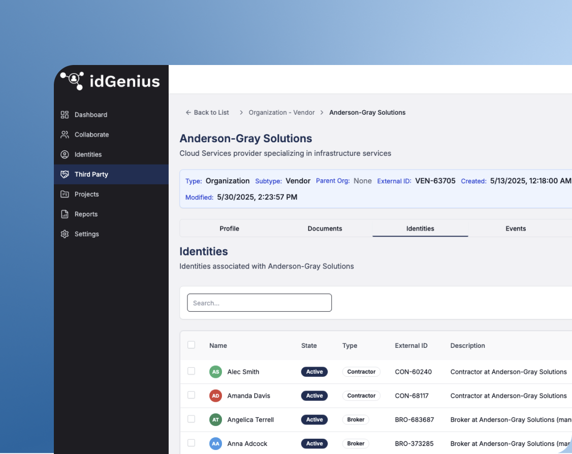572x454 pixels.
Task: Sort by the State column header
Action: 309,345
